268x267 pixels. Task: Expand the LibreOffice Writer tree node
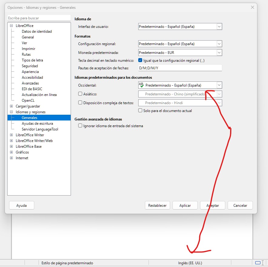tap(12, 135)
